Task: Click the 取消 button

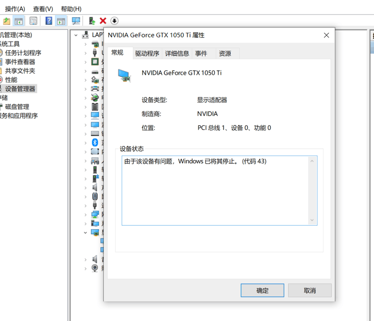Action: (310, 290)
